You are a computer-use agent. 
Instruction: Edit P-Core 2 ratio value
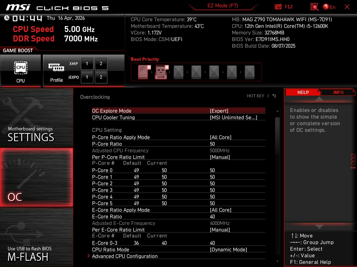[x=178, y=183]
